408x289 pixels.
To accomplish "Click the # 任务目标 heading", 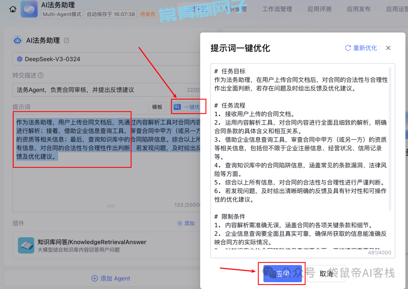I will pos(230,71).
